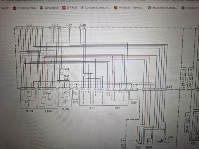Open the forum.deutz bookmark
199x149 pixels.
click(163, 8)
